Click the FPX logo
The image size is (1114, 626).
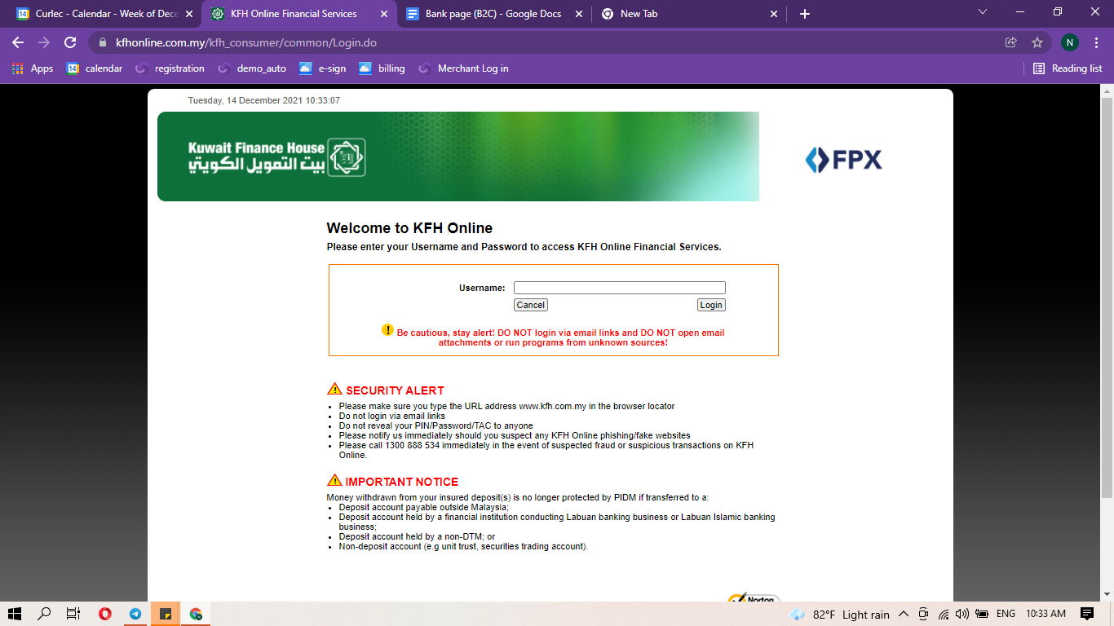[843, 160]
